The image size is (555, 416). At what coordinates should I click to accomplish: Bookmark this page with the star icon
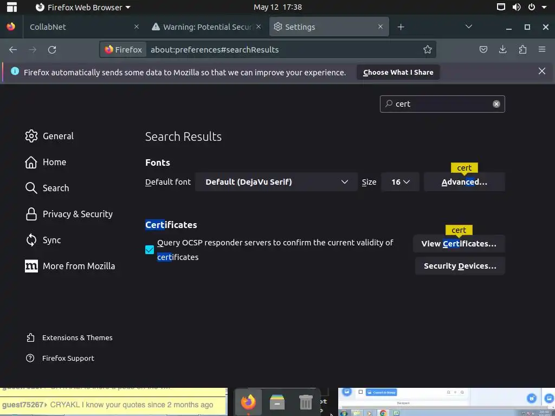click(427, 49)
